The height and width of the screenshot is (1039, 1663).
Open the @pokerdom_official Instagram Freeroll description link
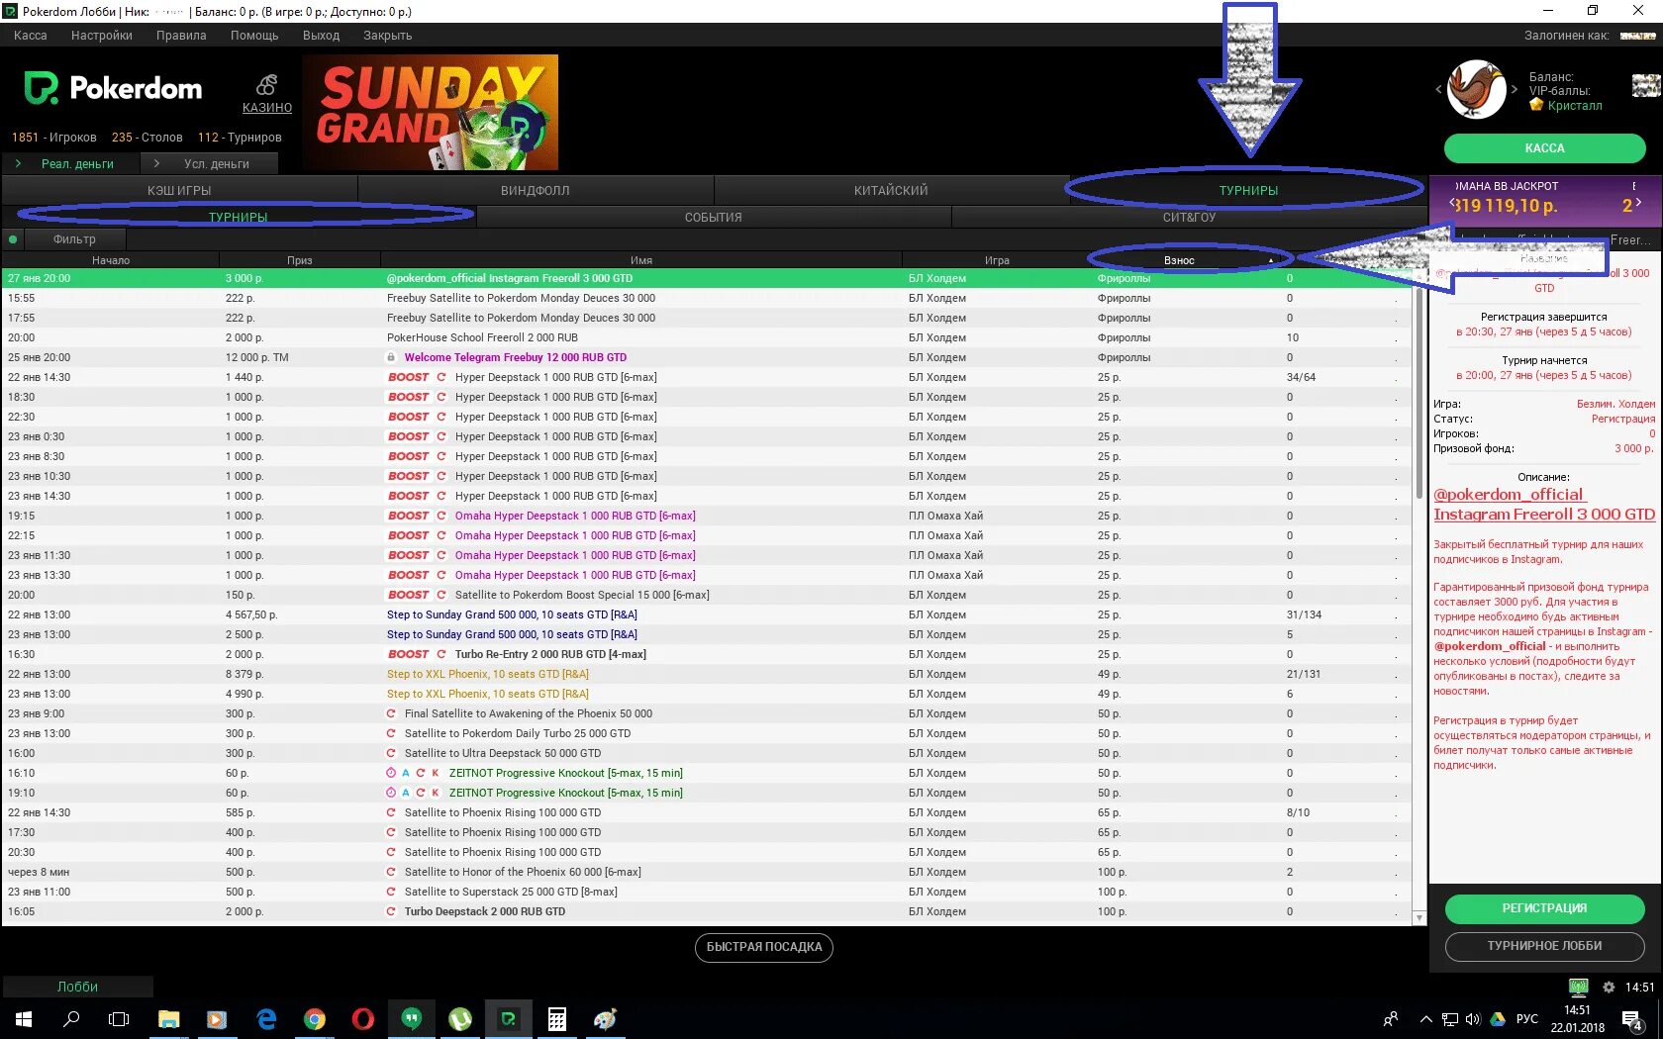[x=1544, y=504]
